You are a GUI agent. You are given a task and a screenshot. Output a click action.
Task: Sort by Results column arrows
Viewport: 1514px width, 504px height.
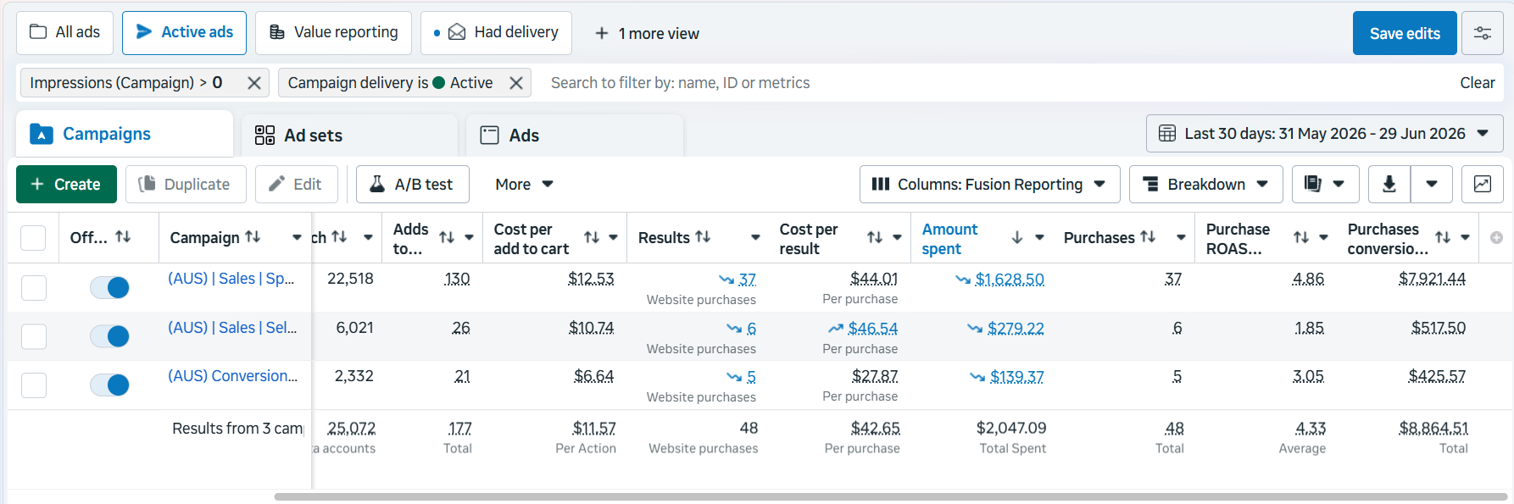703,237
